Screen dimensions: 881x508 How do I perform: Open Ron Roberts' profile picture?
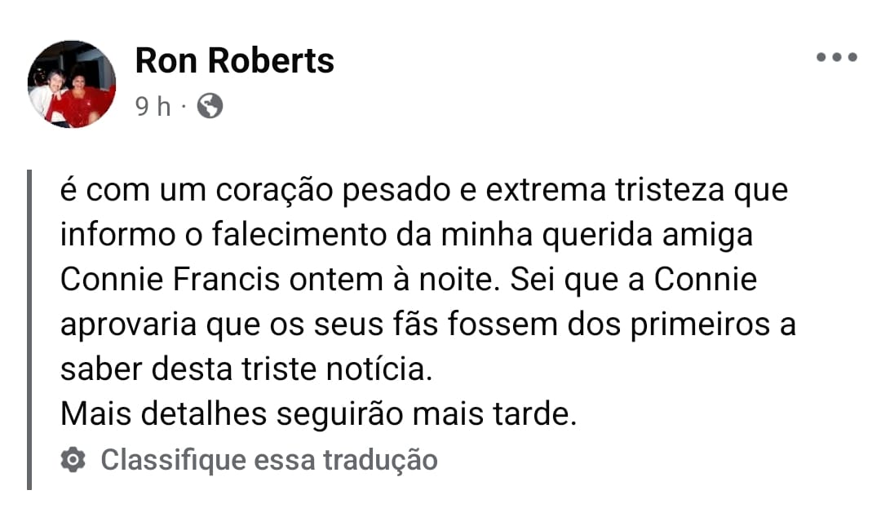72,84
